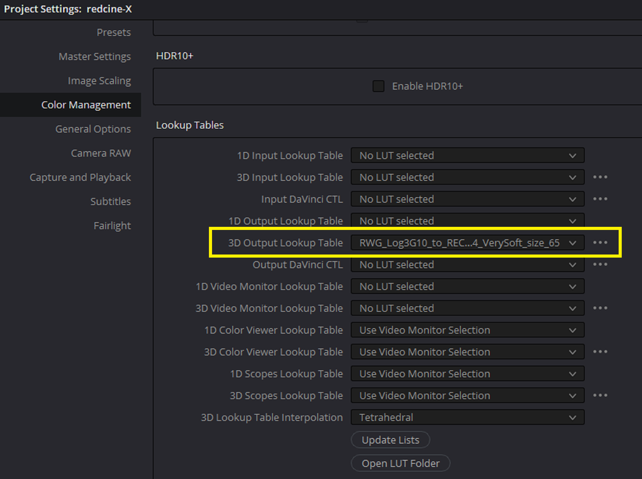Expand 1D Color Viewer Lookup Table dropdown
This screenshot has height=479, width=642.
[468, 330]
